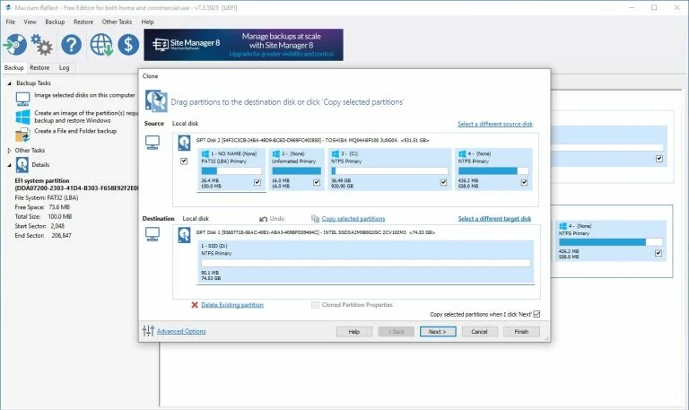Screen dimensions: 689x410
Task: Click partition 3 (C:) usage bar
Action: point(389,171)
